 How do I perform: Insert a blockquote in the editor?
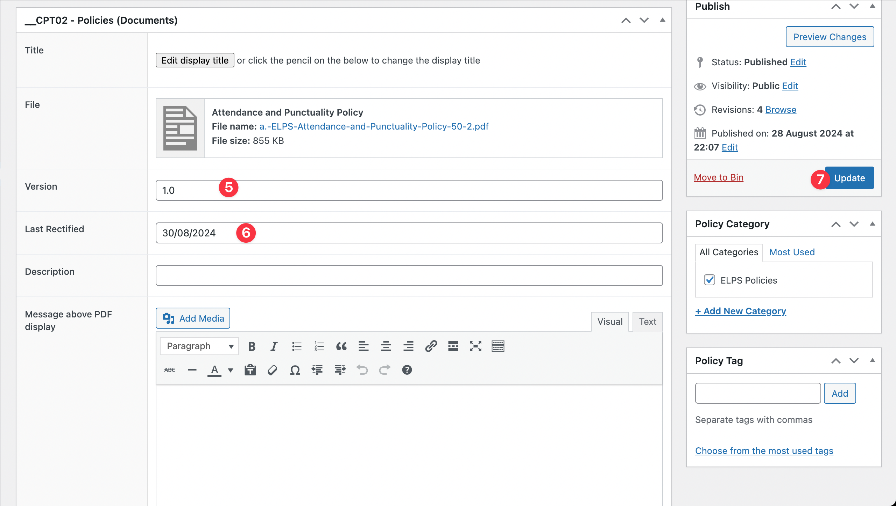coord(341,346)
